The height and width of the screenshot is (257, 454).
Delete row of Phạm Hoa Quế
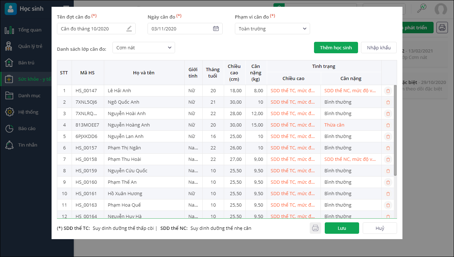[x=388, y=205]
